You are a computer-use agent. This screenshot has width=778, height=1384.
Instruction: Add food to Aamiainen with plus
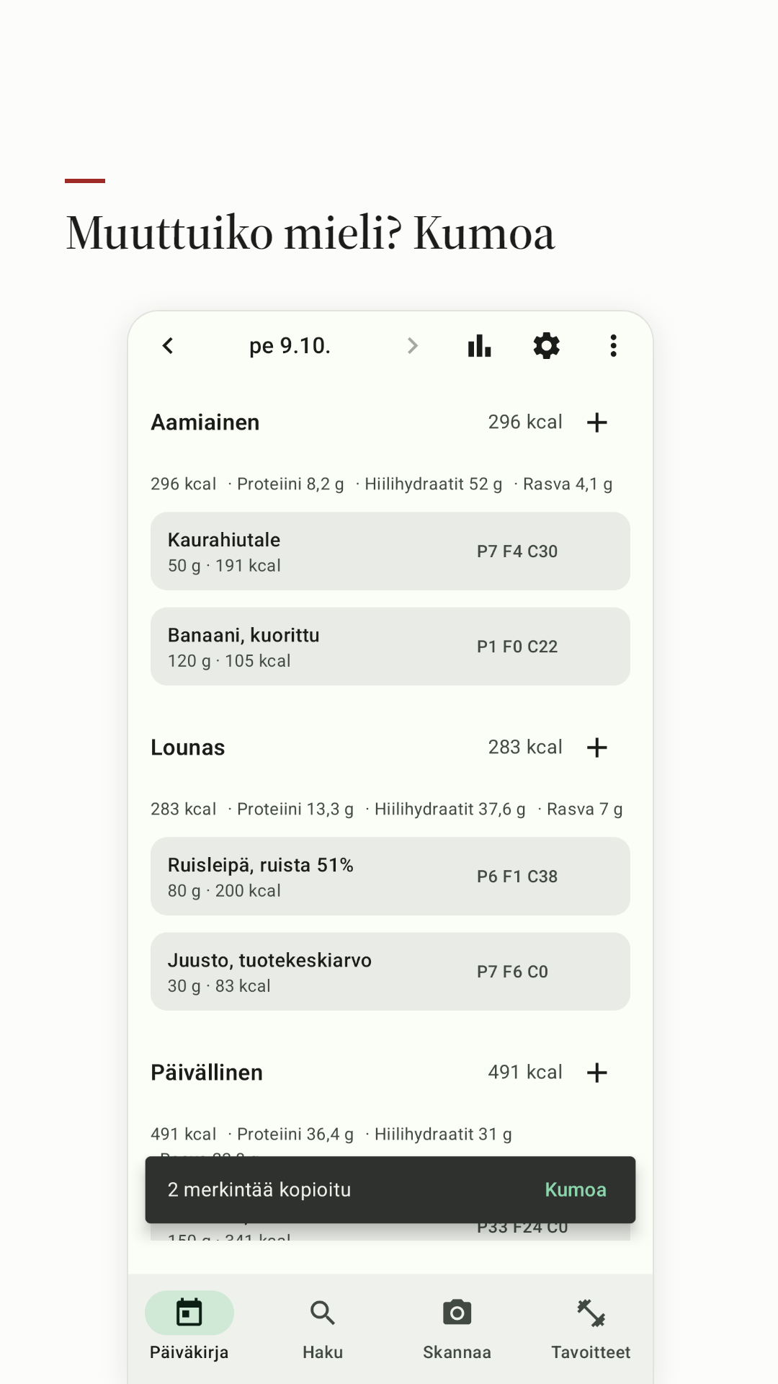pos(596,422)
